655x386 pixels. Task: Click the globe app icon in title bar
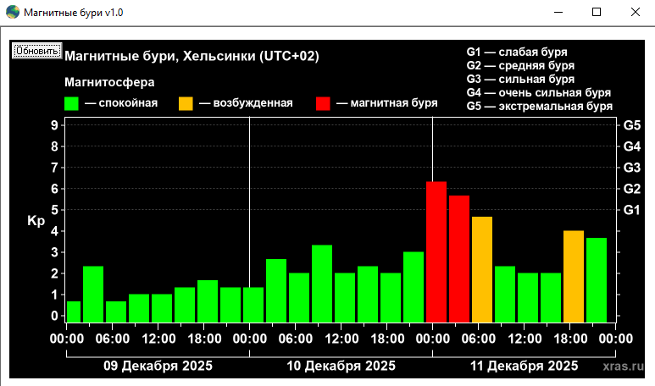pos(13,12)
